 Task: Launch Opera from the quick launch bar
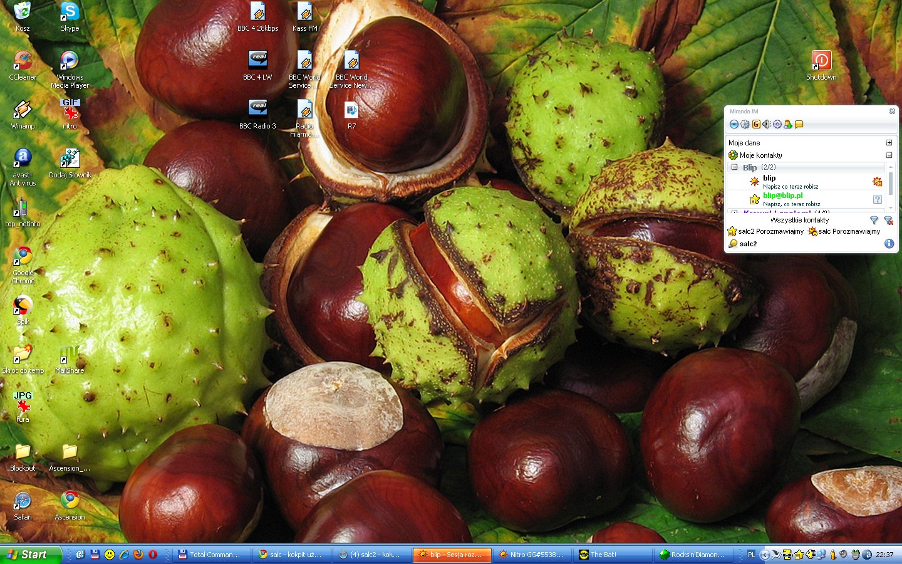click(153, 555)
